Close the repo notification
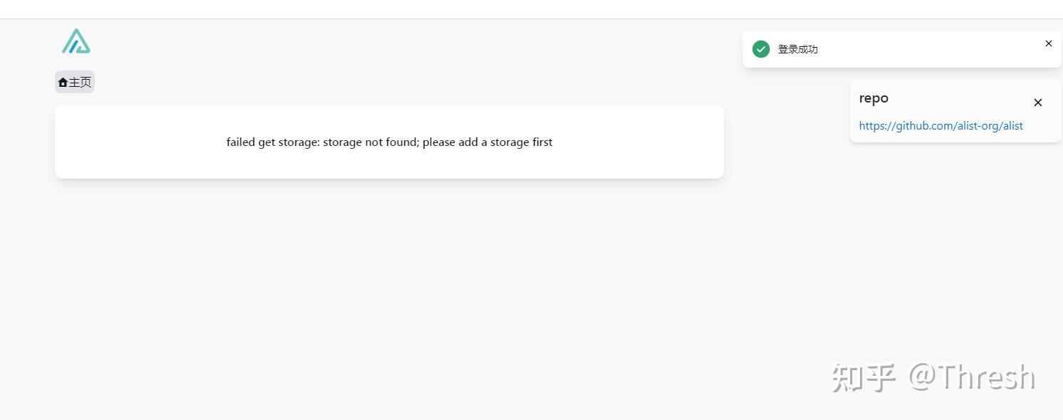Image resolution: width=1063 pixels, height=420 pixels. 1037,103
